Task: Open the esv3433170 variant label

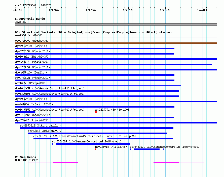Action: [x=165, y=147]
